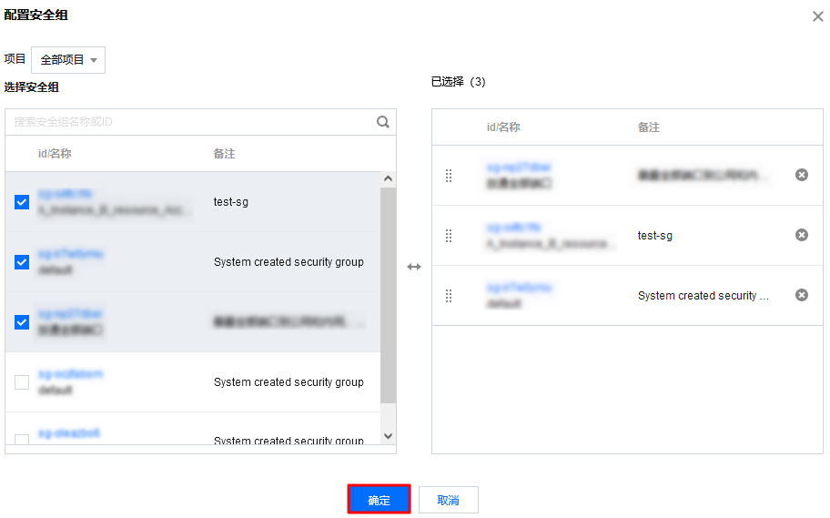
Task: Click the list scrollbar thumb
Action: (x=388, y=295)
